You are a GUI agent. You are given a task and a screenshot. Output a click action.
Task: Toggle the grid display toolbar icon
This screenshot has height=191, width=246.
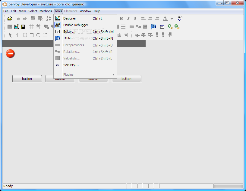[31, 26]
